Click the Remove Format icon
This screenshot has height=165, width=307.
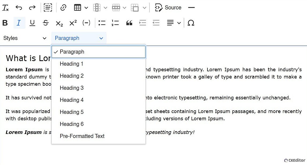click(5, 8)
